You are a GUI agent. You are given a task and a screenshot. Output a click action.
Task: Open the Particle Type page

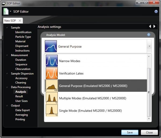(x=23, y=37)
